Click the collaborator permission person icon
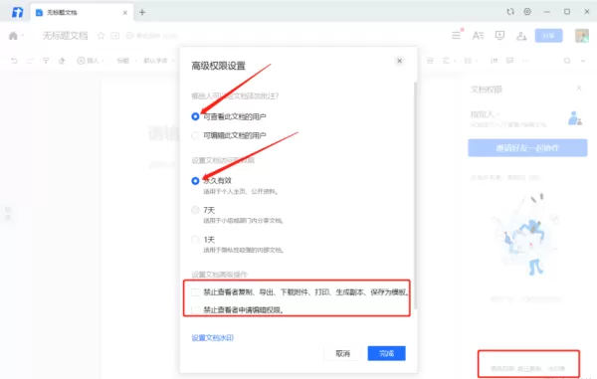 [x=521, y=36]
